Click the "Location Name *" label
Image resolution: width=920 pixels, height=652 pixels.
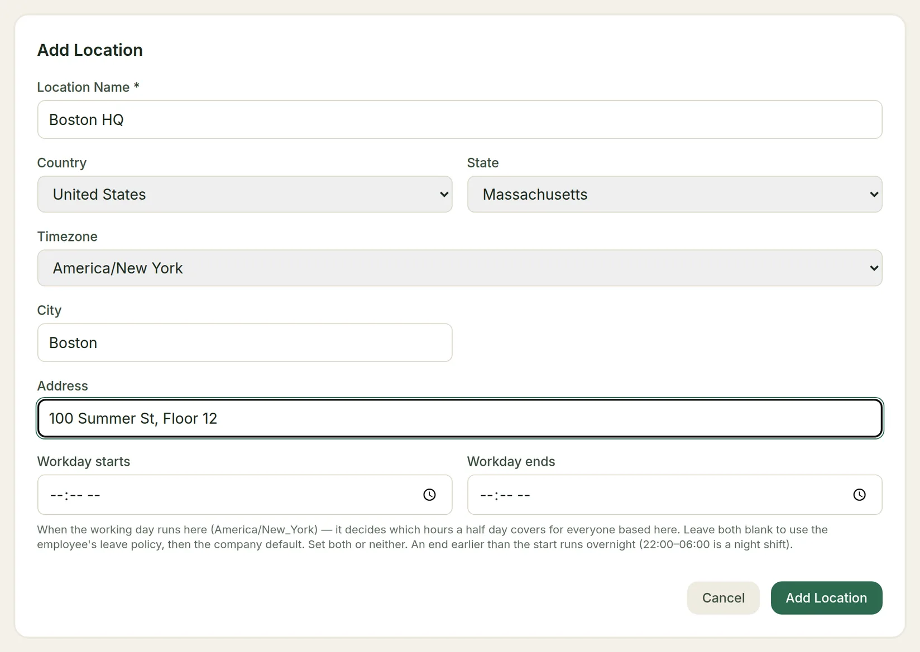click(88, 88)
